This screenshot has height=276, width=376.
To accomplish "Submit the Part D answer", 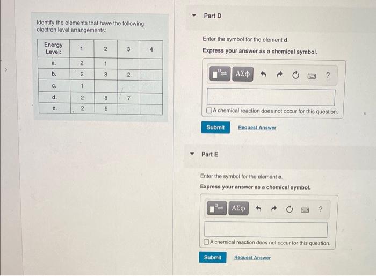I will (215, 127).
